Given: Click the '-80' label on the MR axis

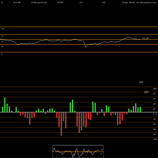Looking at the screenshot, I should tap(154, 134).
